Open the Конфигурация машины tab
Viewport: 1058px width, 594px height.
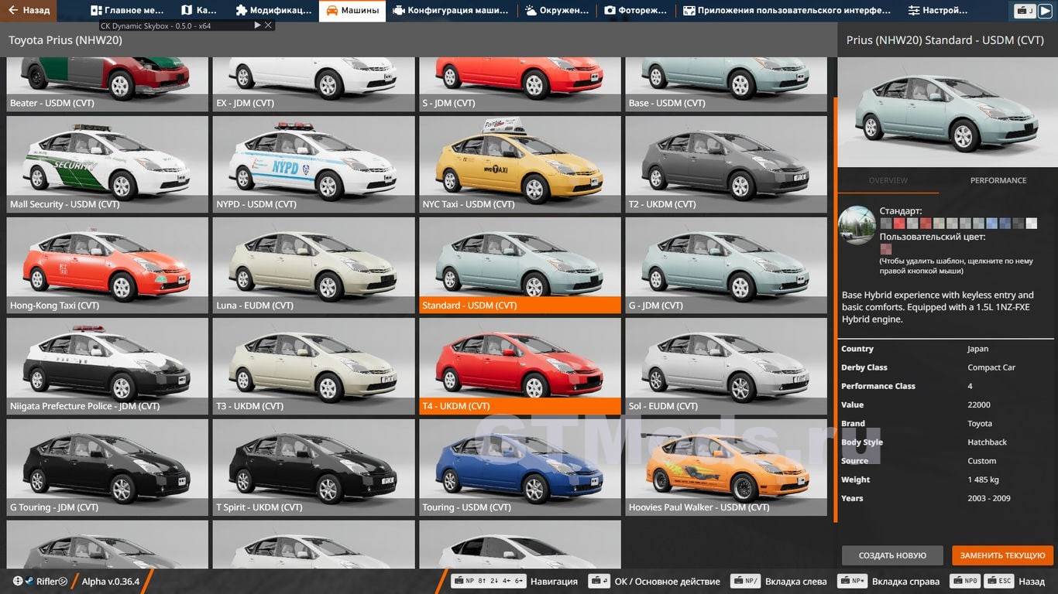[x=450, y=11]
